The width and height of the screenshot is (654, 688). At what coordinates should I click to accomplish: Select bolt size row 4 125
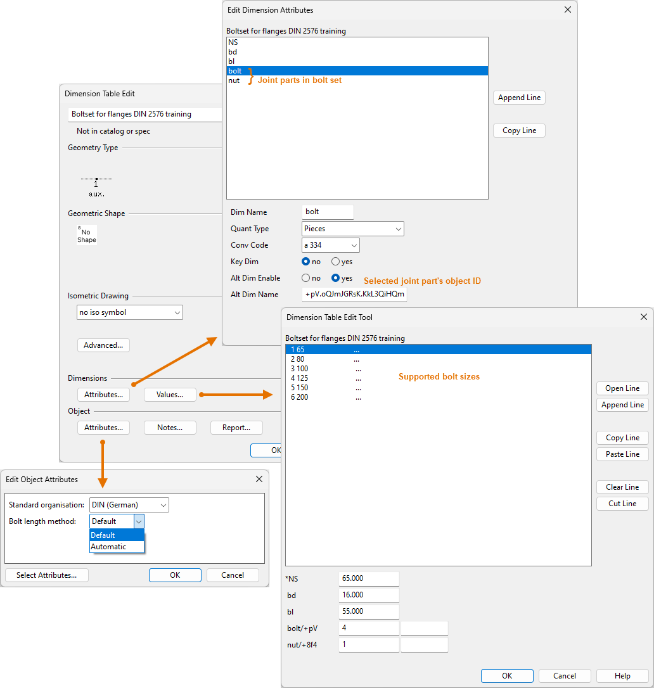click(300, 378)
